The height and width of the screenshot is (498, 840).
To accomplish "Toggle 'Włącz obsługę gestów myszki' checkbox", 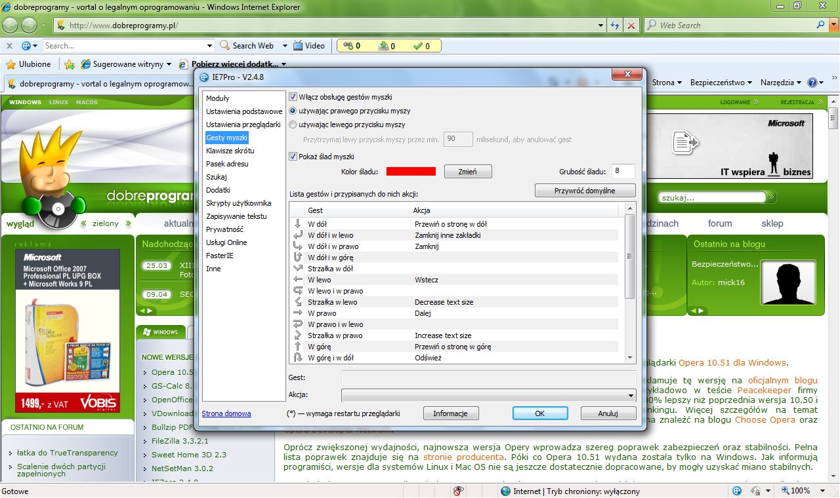I will 293,97.
